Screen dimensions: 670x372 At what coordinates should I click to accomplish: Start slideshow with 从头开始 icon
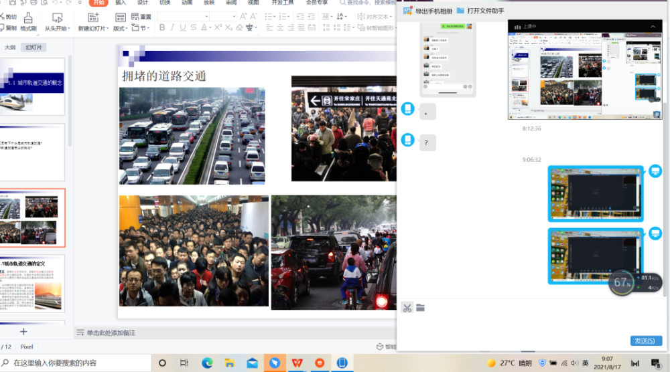[57, 18]
